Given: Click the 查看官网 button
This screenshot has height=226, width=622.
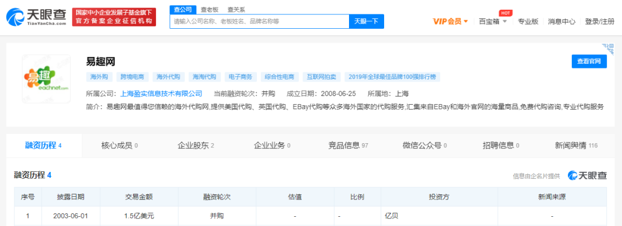Looking at the screenshot, I should (589, 62).
